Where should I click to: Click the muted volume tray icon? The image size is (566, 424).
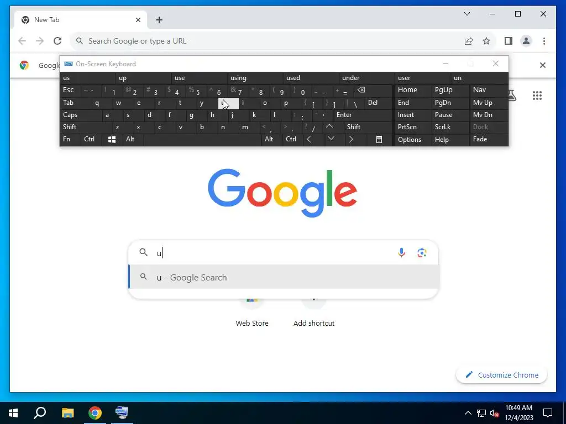(494, 413)
